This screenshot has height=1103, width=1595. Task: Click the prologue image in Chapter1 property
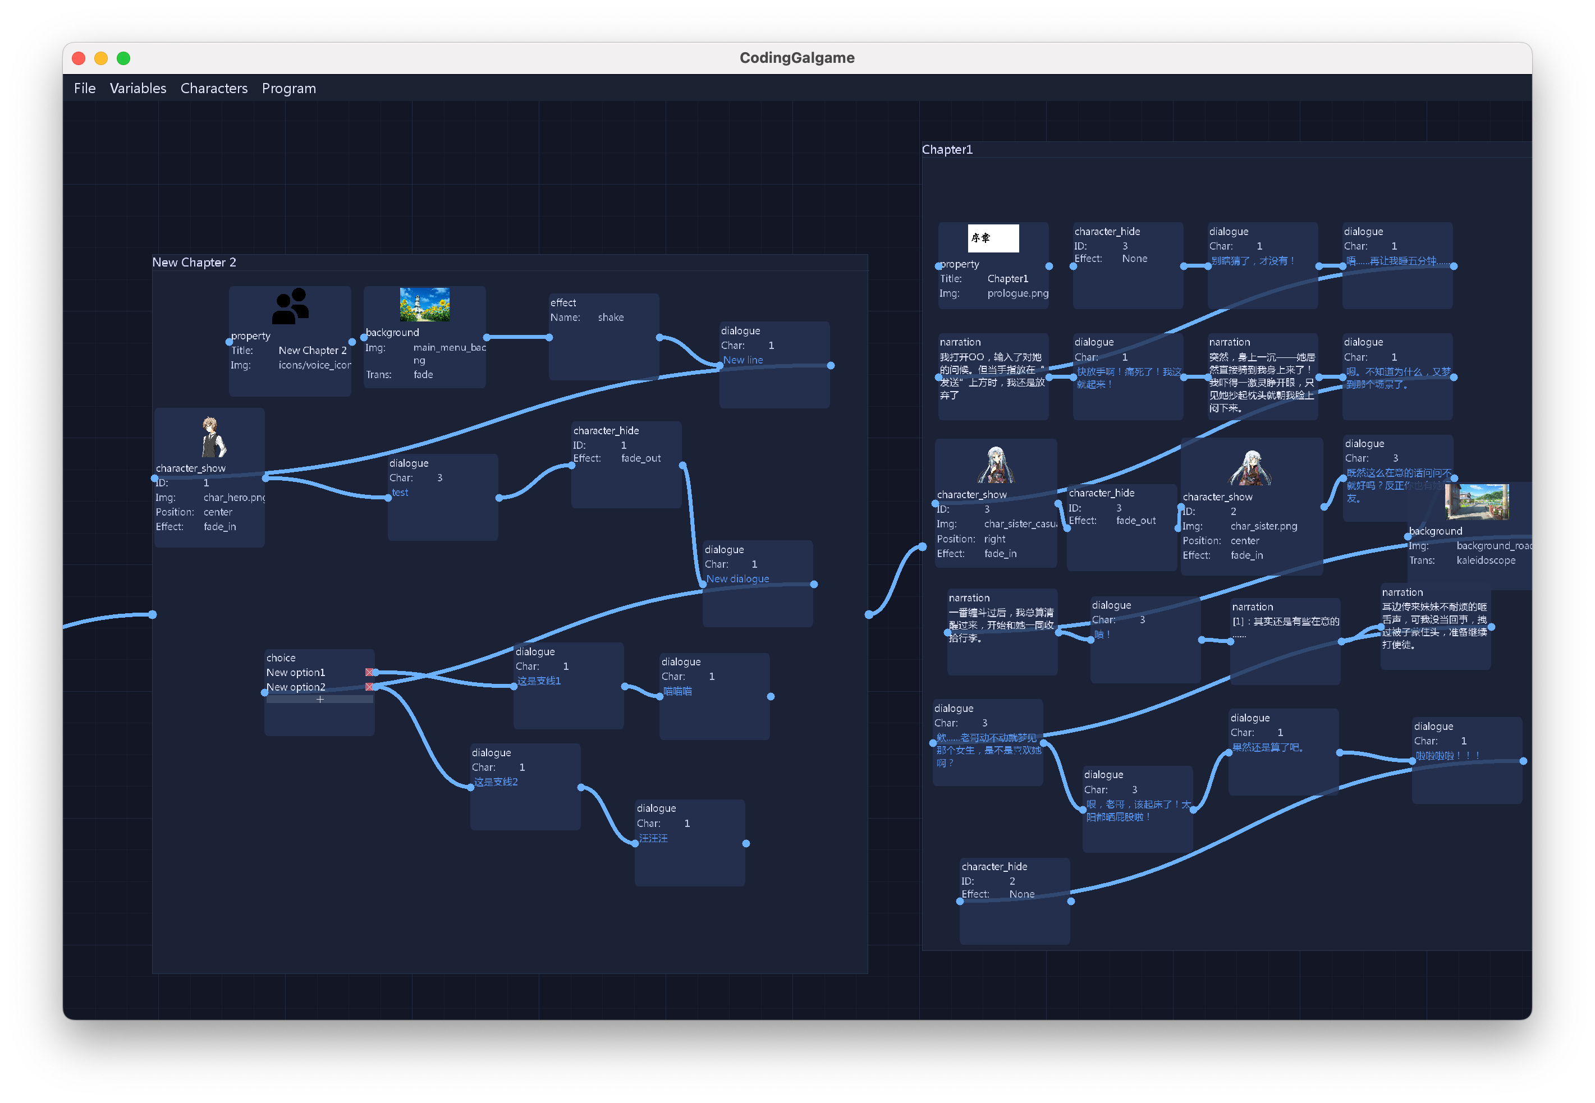point(993,238)
